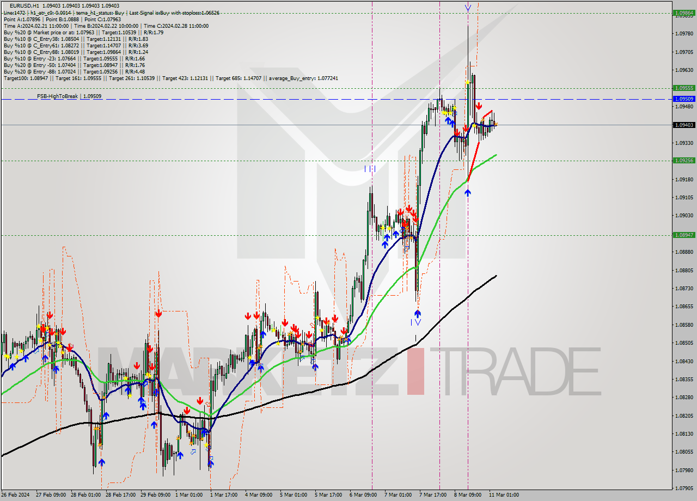Viewport: 697px width, 501px height.
Task: Select the 'Buy %10 @ C_Entry38' line
Action: click(76, 39)
